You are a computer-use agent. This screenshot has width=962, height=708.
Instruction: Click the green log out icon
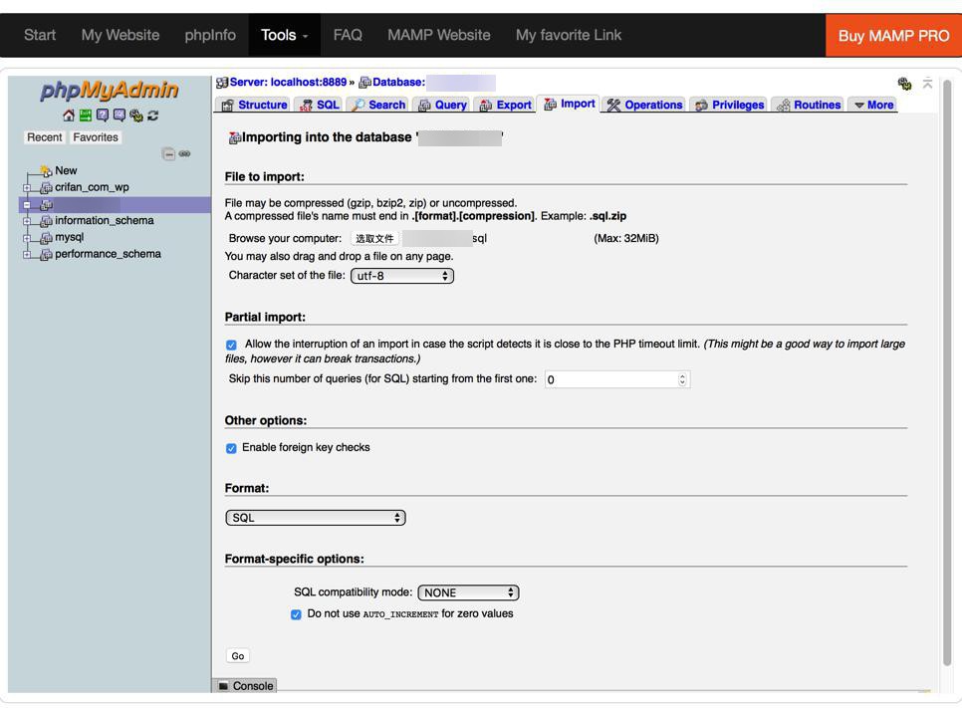86,116
